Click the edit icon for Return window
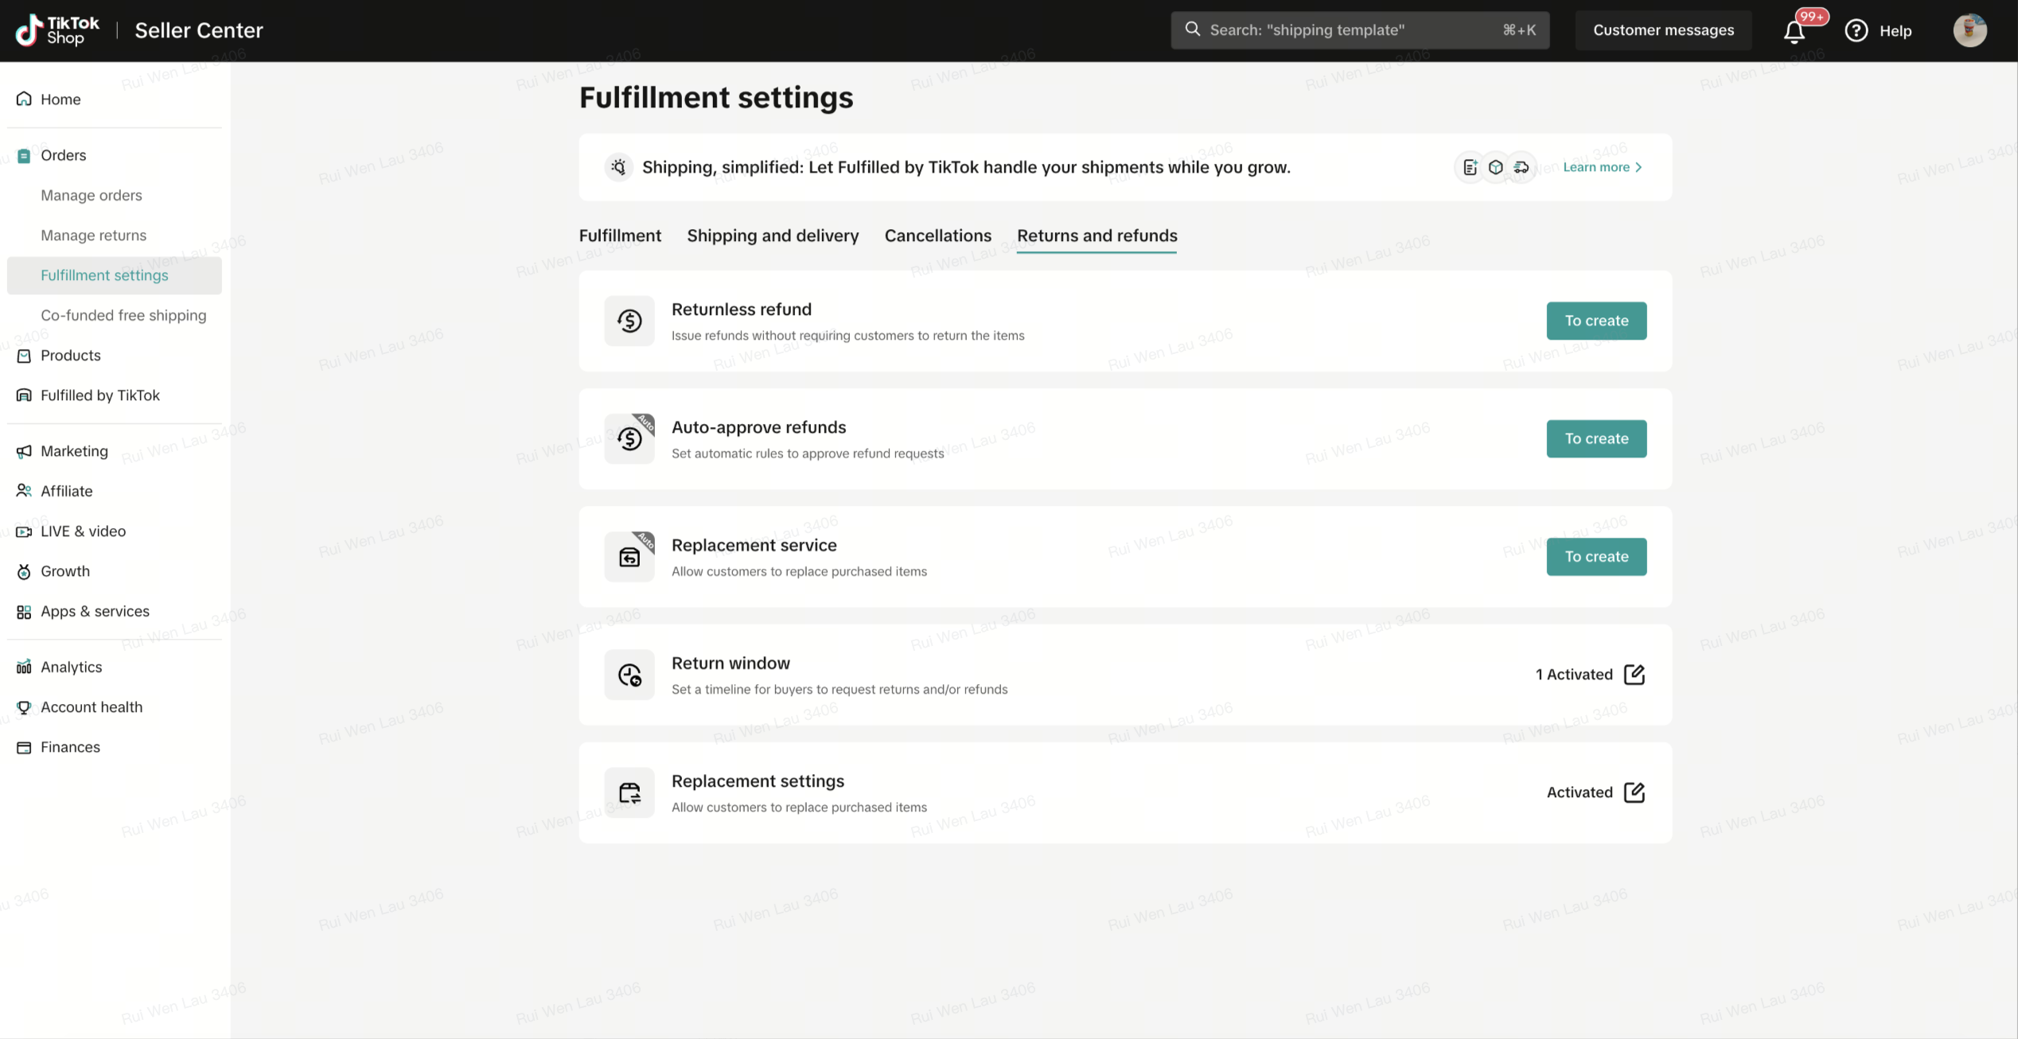This screenshot has width=2018, height=1039. 1634,675
